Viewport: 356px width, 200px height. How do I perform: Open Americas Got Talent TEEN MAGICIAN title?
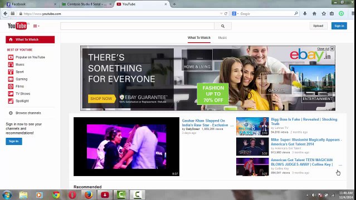302,162
